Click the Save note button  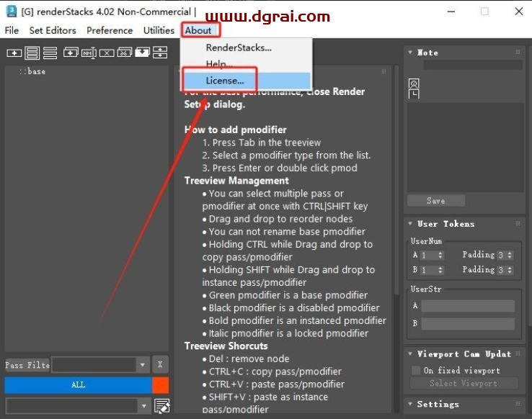(x=436, y=201)
